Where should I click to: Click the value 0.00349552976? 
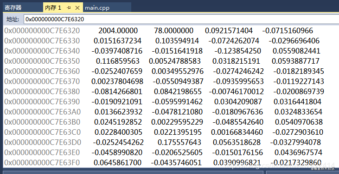[x=178, y=71]
